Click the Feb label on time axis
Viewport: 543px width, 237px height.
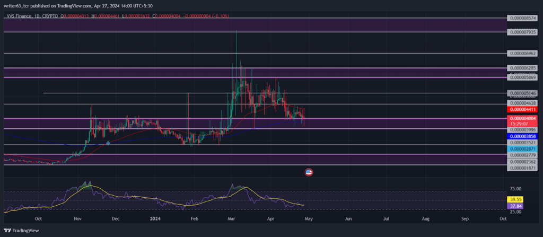pyautogui.click(x=194, y=219)
